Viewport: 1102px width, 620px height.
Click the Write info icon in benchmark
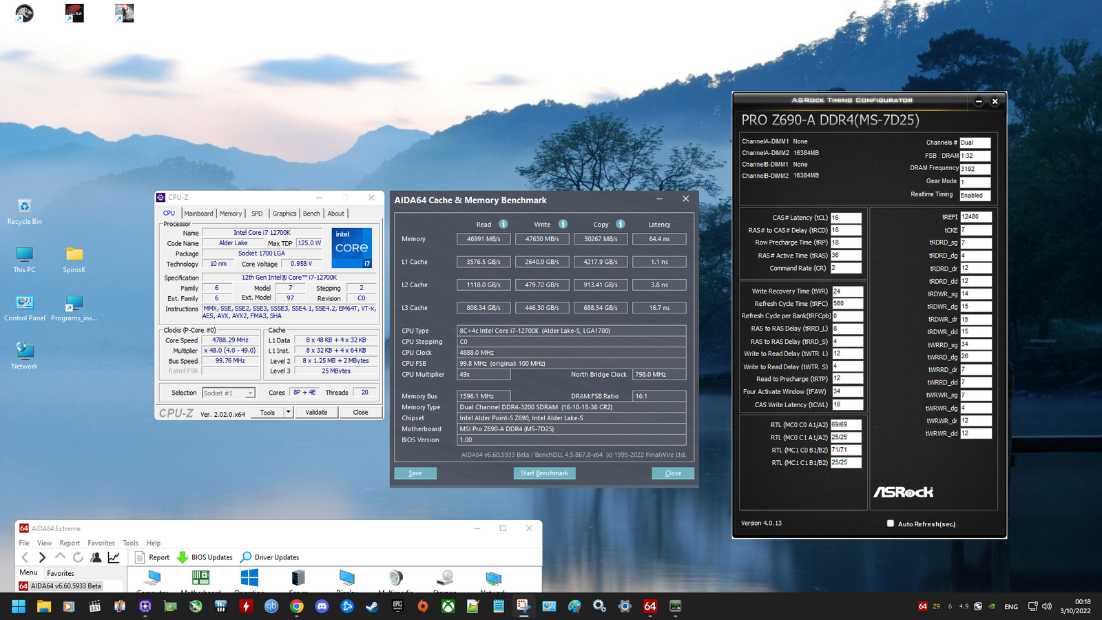[563, 224]
